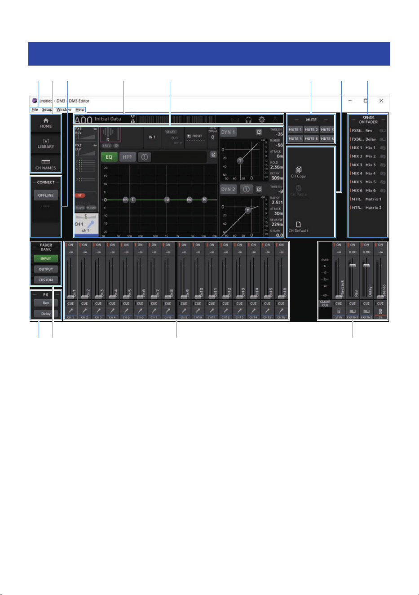Toggle ON button for channel Ch 1

point(71,245)
